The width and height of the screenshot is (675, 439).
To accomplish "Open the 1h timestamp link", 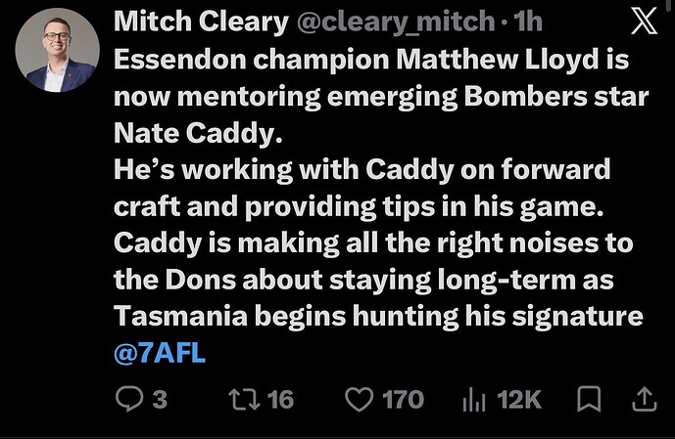I will click(528, 22).
